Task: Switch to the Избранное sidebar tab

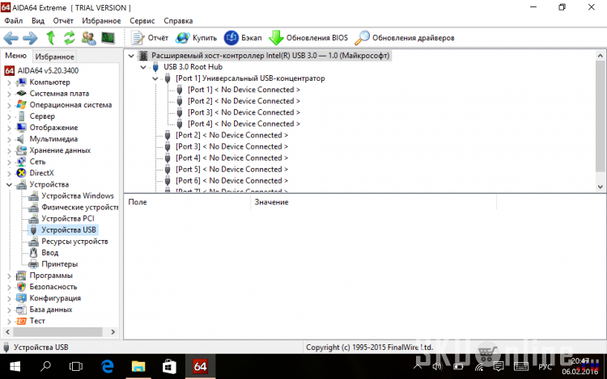Action: point(54,57)
